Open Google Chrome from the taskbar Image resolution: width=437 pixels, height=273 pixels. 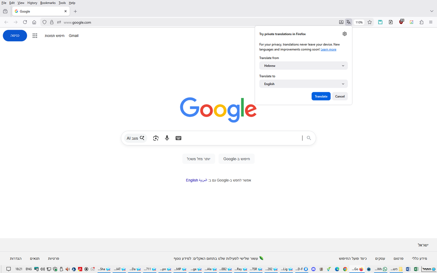[x=345, y=269]
